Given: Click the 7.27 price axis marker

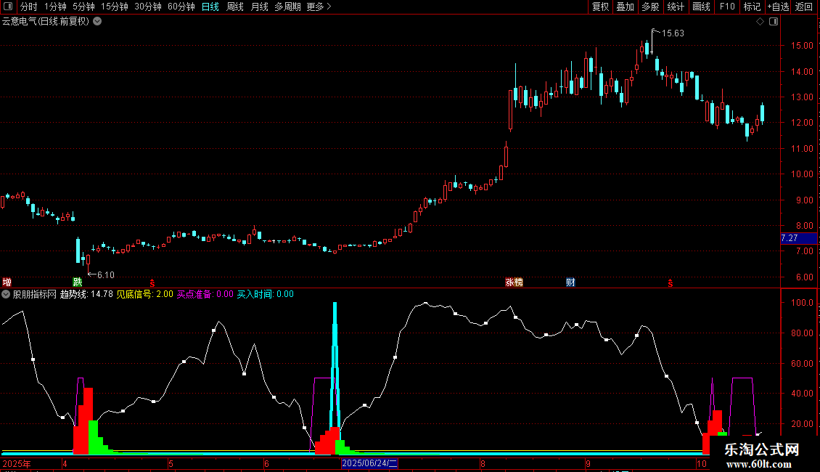Looking at the screenshot, I should 798,238.
